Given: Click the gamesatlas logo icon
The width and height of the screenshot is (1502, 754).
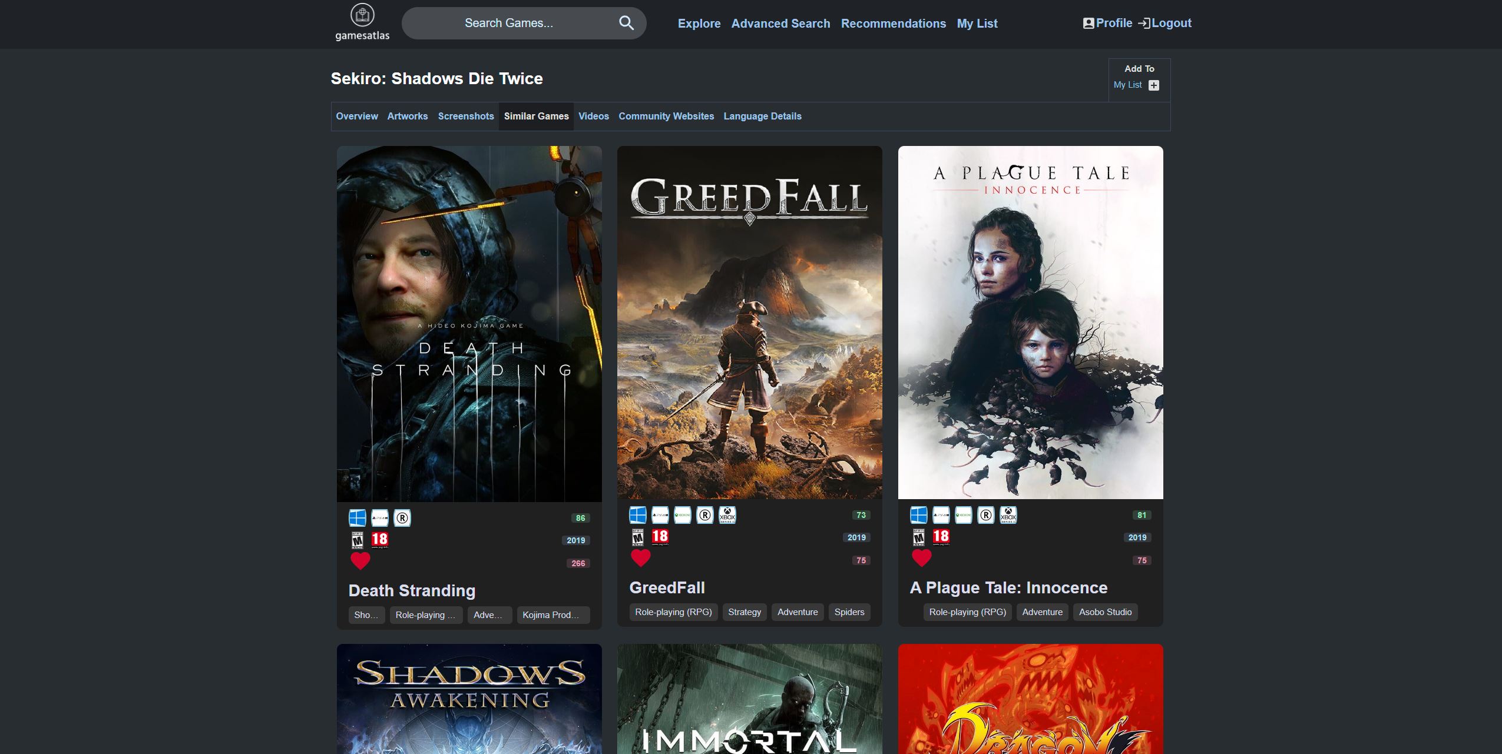Looking at the screenshot, I should pyautogui.click(x=362, y=16).
